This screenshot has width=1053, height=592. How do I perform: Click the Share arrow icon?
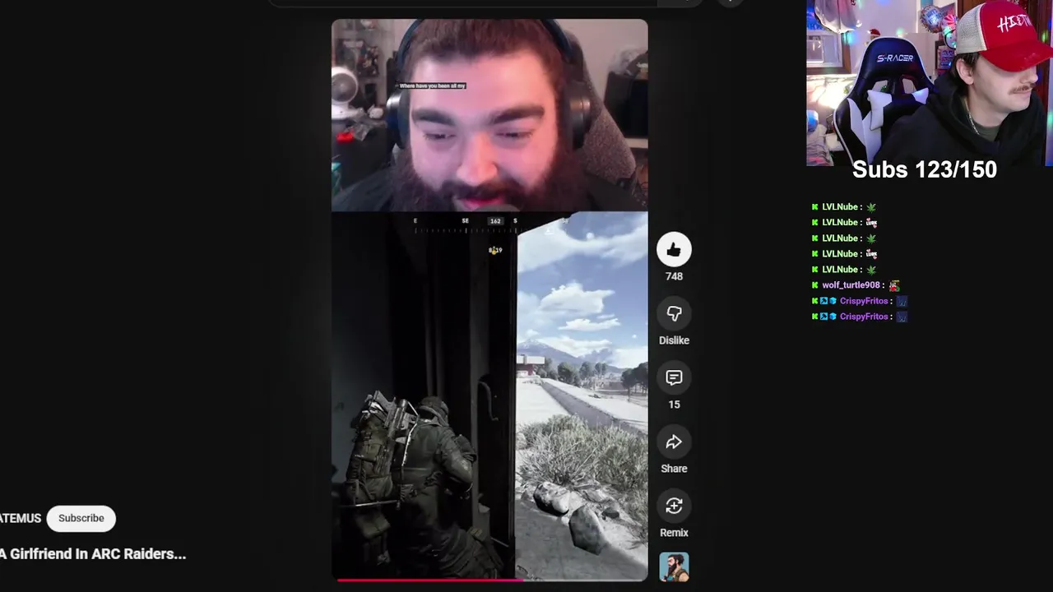point(674,442)
